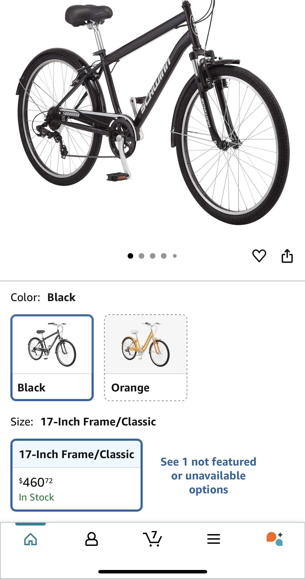Image resolution: width=305 pixels, height=579 pixels.
Task: Jump to the third image dot
Action: point(152,256)
